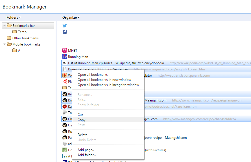The width and height of the screenshot is (251, 162).
Task: Click the gray globe favicon for the 'ad' bookmark
Action: click(x=65, y=144)
